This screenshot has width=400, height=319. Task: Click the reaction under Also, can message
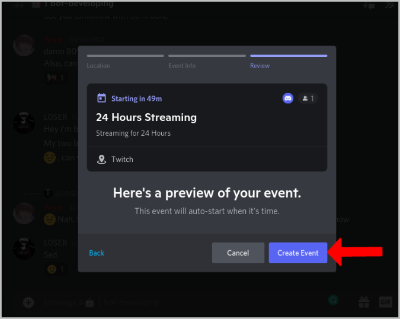pos(56,77)
